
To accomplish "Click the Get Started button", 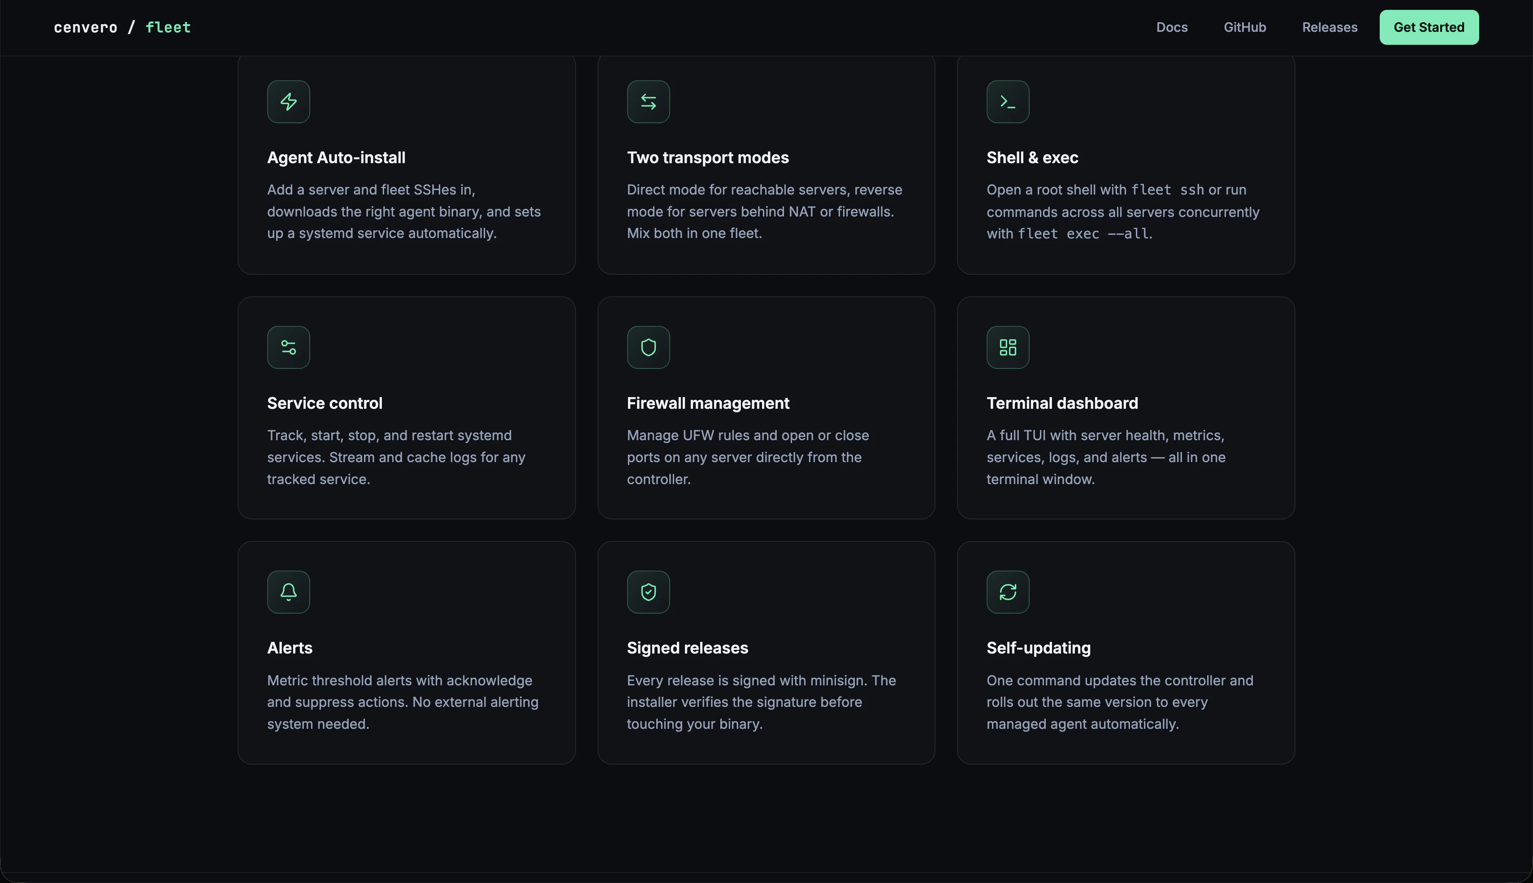I will click(x=1429, y=27).
